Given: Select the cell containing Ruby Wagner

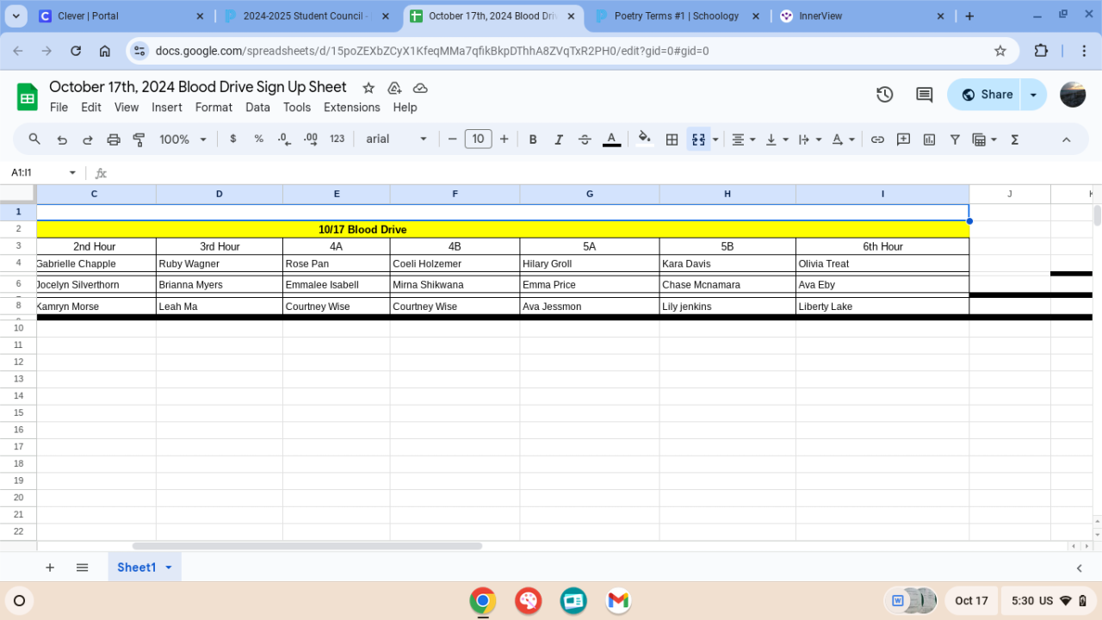Looking at the screenshot, I should coord(220,263).
